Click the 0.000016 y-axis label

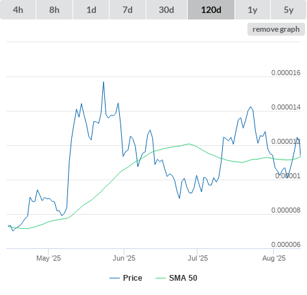[286, 73]
